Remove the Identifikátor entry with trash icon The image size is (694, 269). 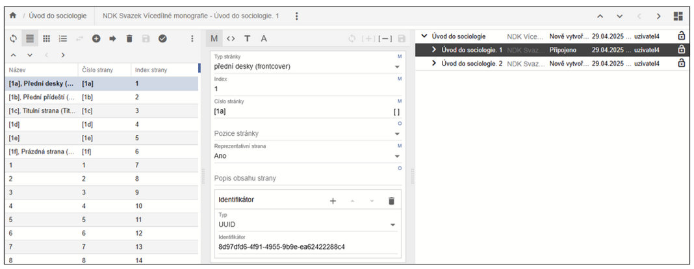391,201
